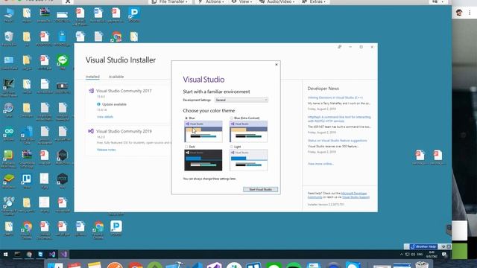The width and height of the screenshot is (477, 268).
Task: Open the Windows notification center icon
Action: pyautogui.click(x=444, y=255)
